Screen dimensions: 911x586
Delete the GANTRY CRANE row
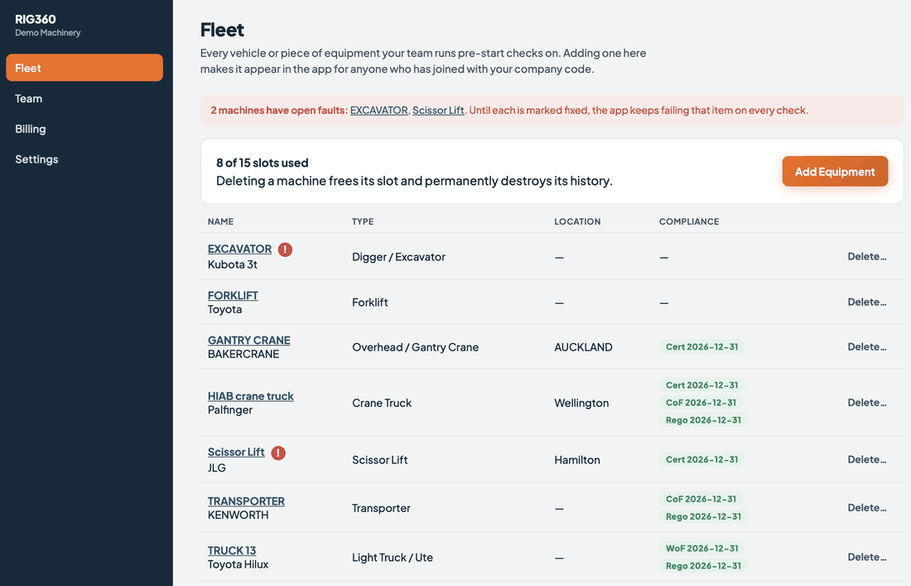click(867, 346)
